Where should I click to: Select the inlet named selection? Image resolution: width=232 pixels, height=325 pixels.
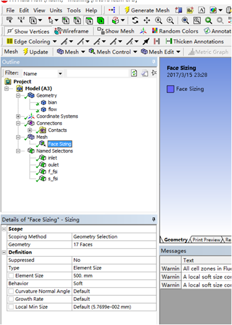pos(53,158)
